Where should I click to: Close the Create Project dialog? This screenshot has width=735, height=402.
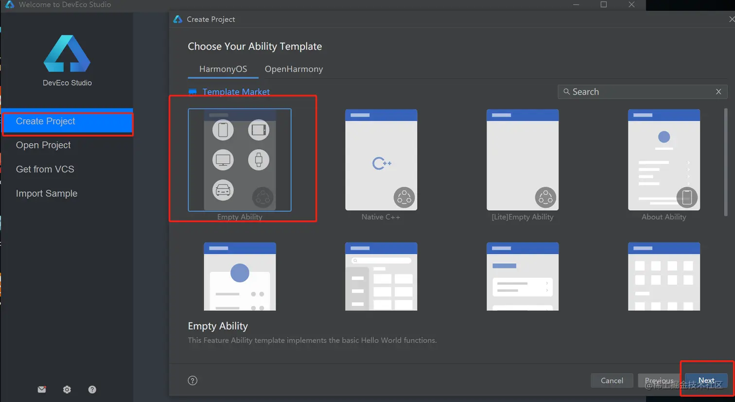click(732, 19)
